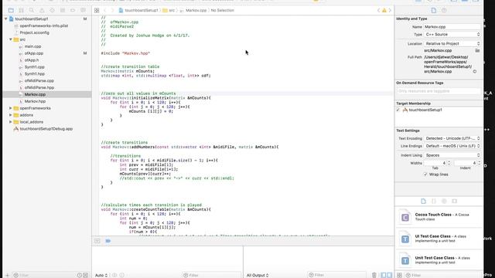Expand the local_addons folder
This screenshot has width=495, height=278.
[x=11, y=122]
